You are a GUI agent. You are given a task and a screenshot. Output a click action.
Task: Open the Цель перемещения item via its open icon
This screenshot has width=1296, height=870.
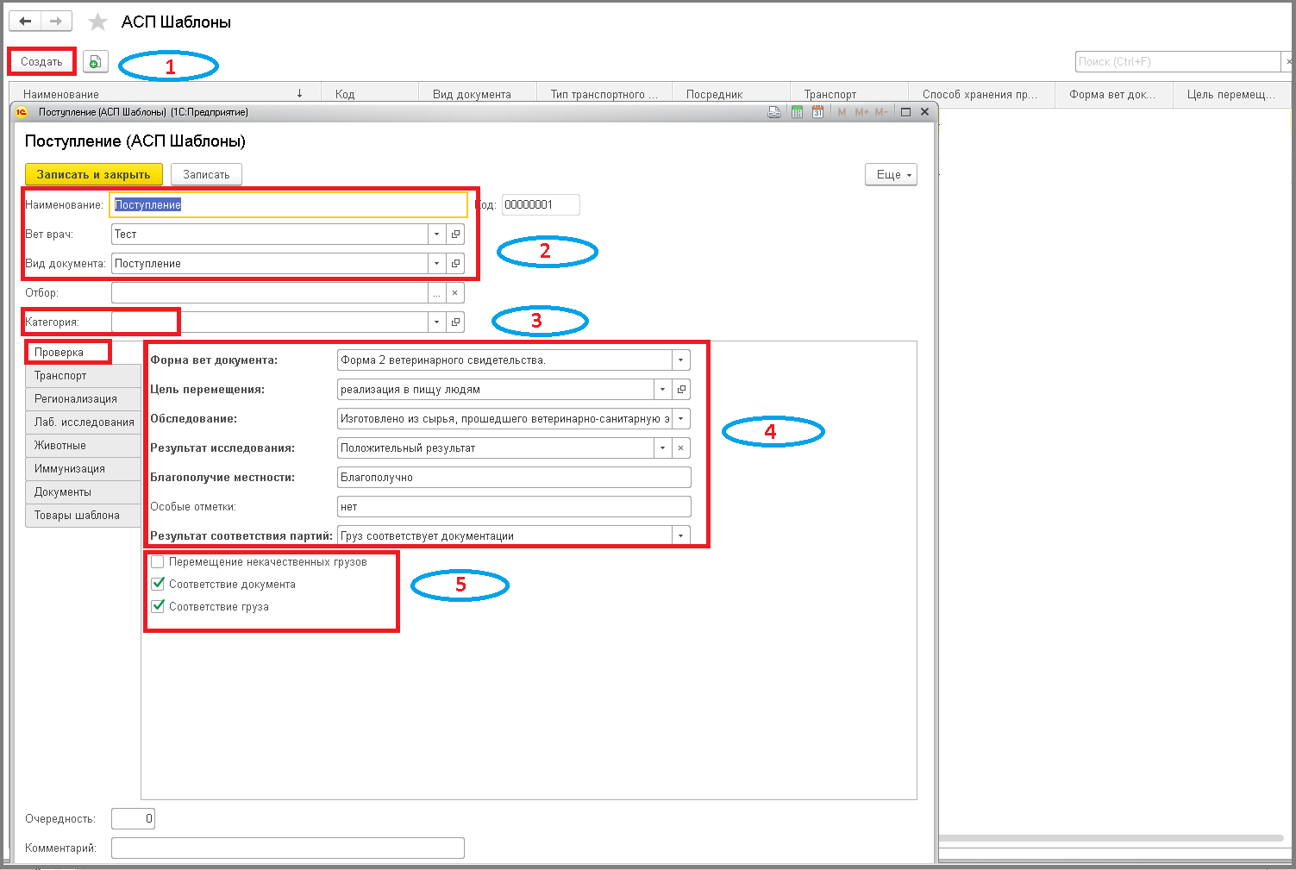coord(681,389)
